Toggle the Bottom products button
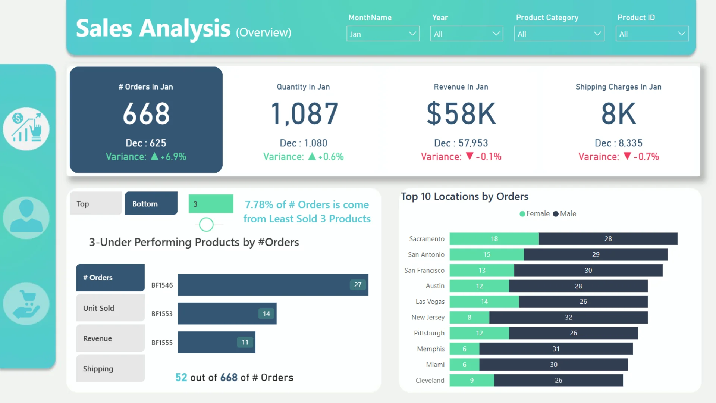The width and height of the screenshot is (716, 403). click(x=151, y=204)
